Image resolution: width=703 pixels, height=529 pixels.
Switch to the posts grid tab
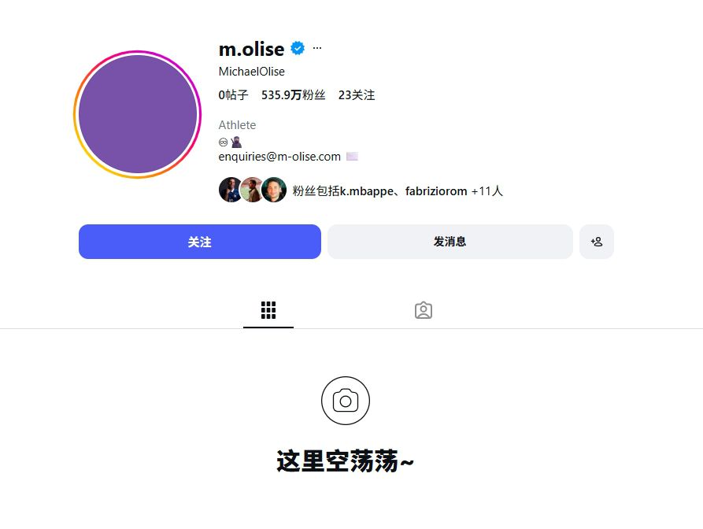(268, 310)
